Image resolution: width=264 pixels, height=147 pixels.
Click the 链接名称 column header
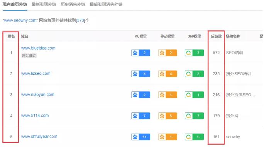click(x=233, y=36)
